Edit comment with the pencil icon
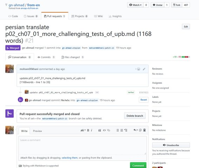203x168 pixels. pos(144,69)
